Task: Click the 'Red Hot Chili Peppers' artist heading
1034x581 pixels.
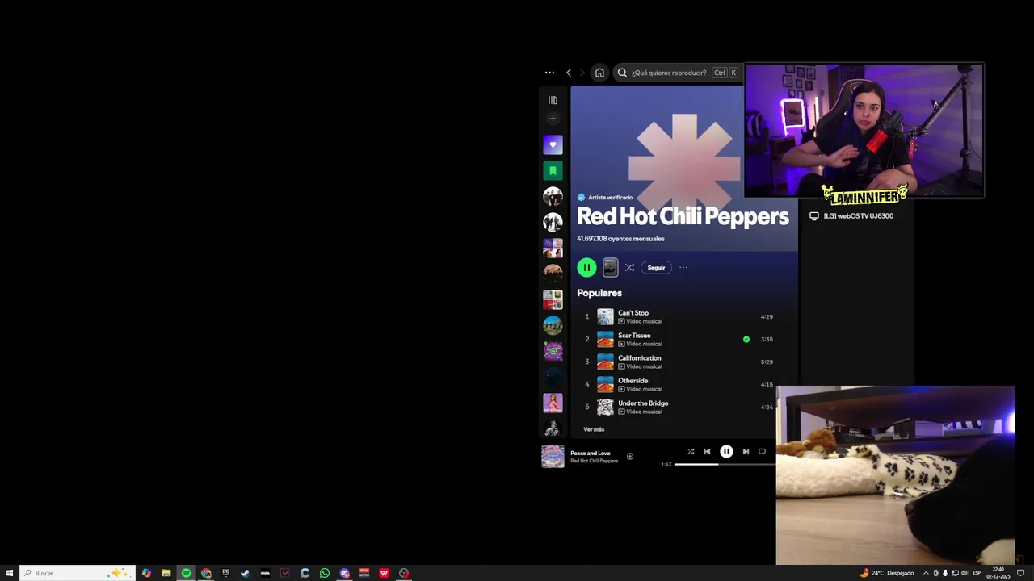Action: pyautogui.click(x=683, y=216)
